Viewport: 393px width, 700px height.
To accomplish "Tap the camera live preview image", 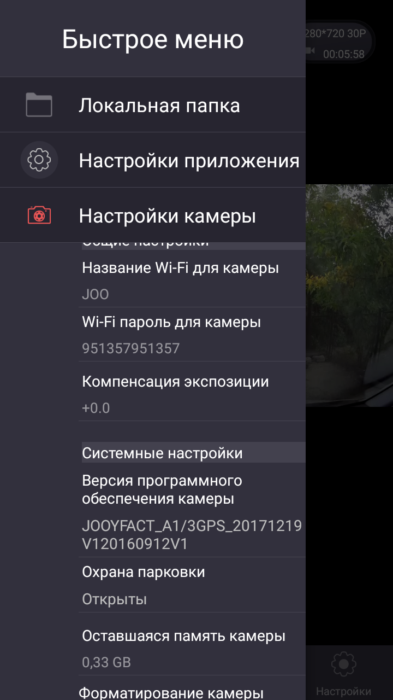I will click(x=349, y=295).
